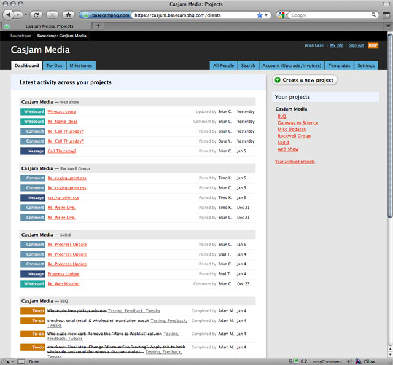Open a new tab with plus button
The width and height of the screenshot is (393, 365).
click(x=98, y=26)
